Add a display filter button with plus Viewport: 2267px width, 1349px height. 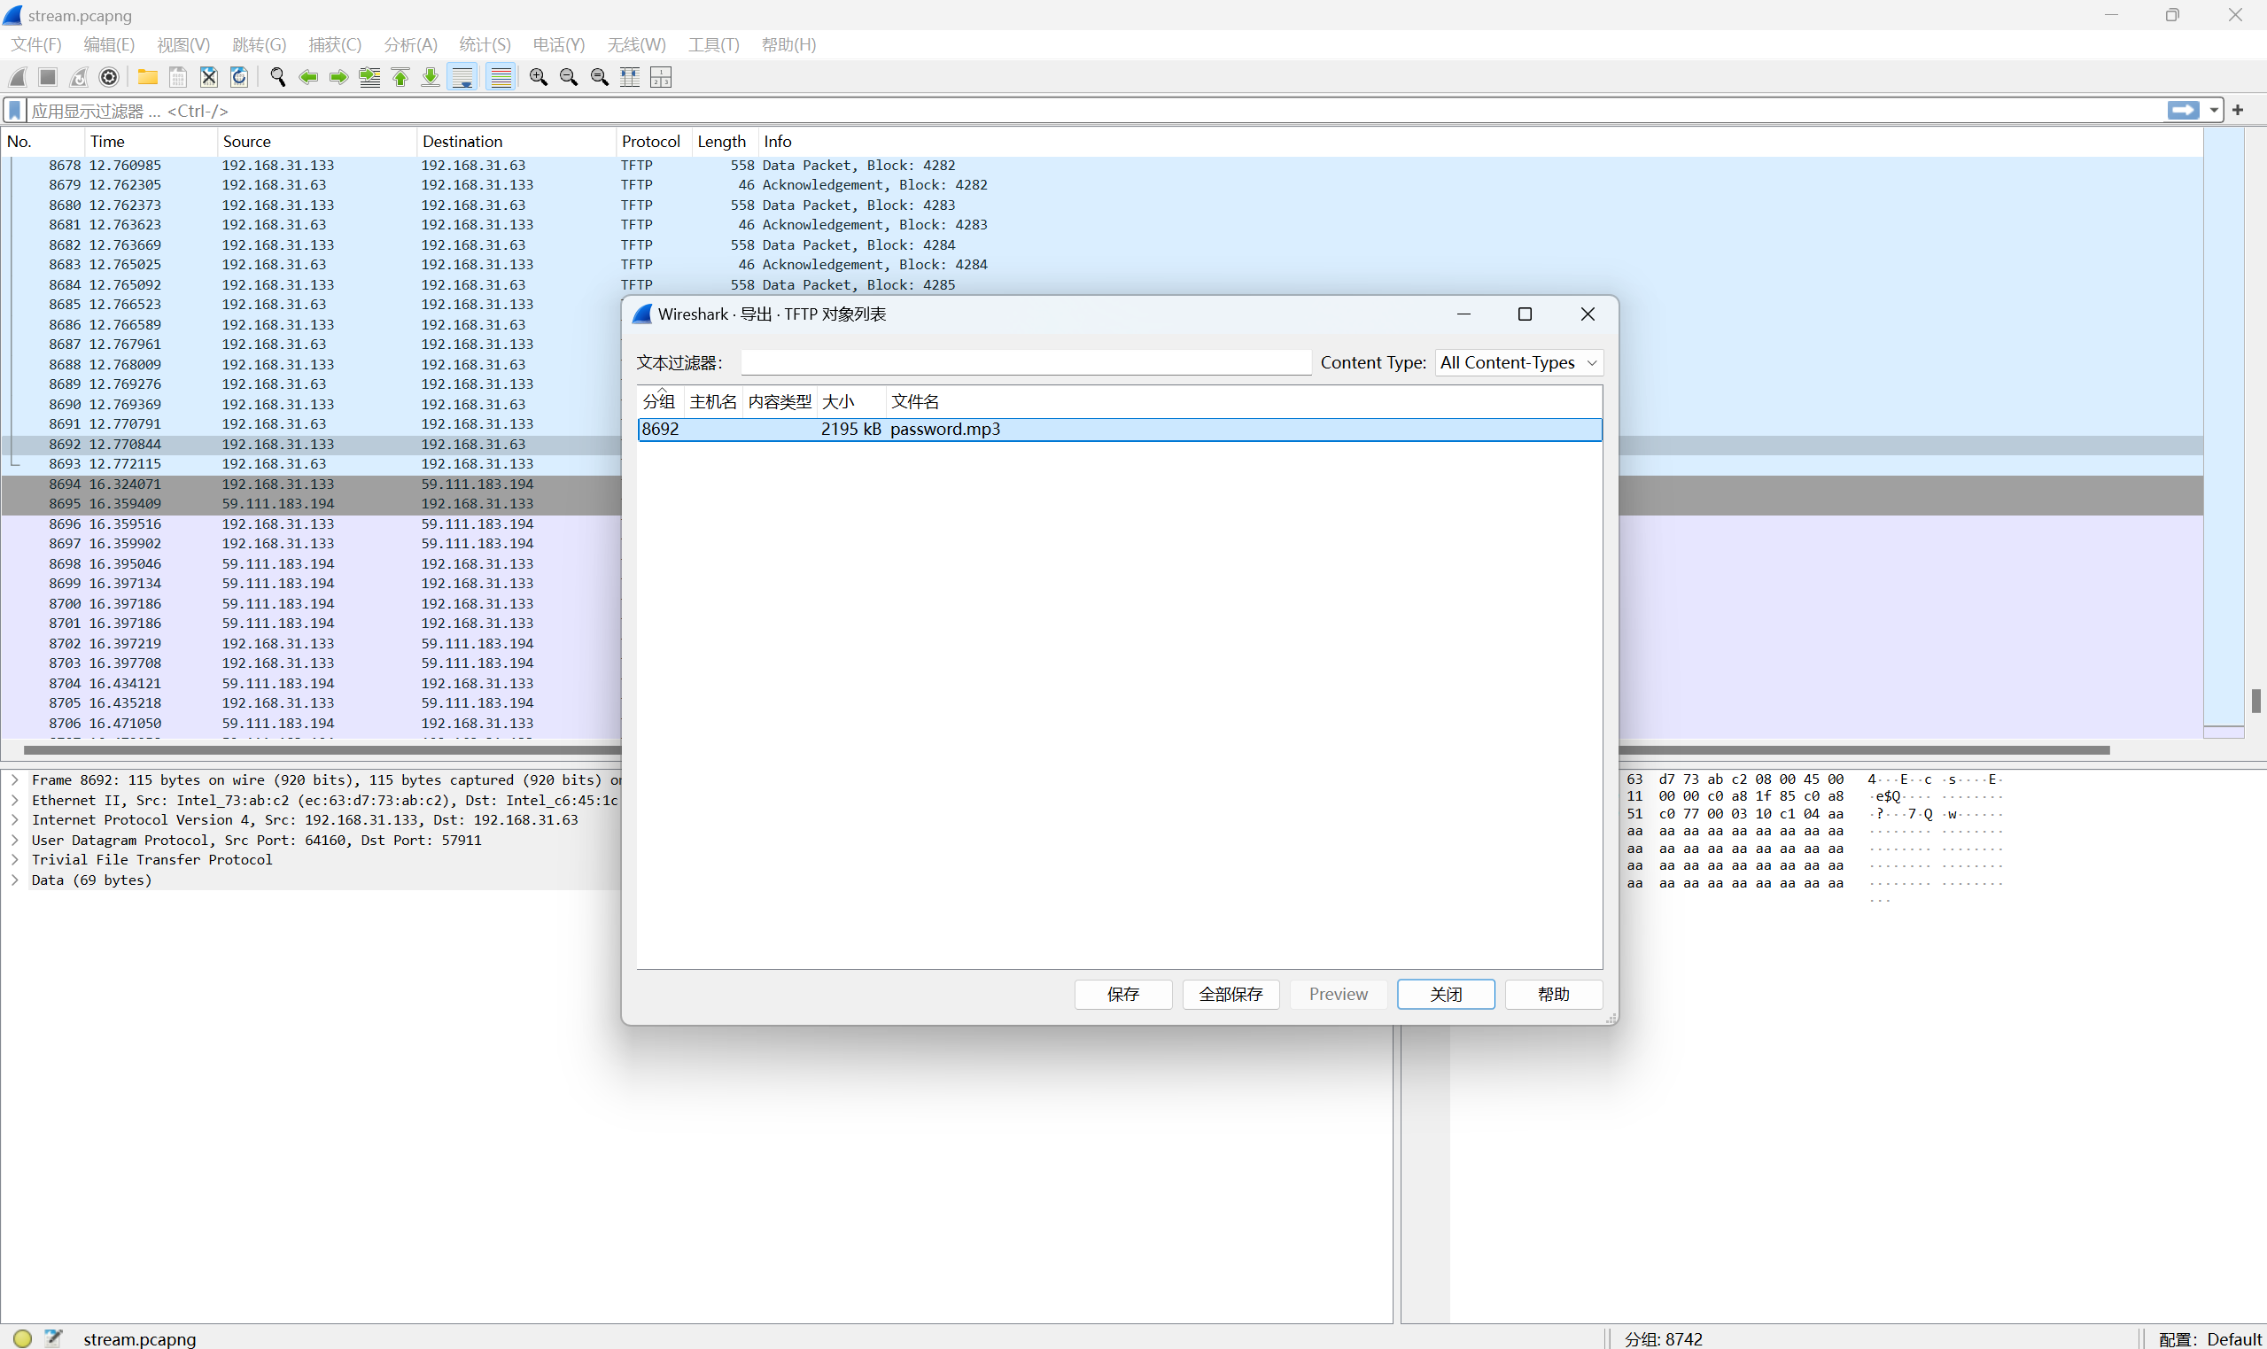point(2238,110)
